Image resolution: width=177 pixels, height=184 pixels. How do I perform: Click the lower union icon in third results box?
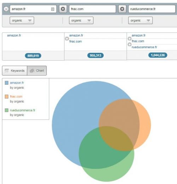(x=130, y=44)
